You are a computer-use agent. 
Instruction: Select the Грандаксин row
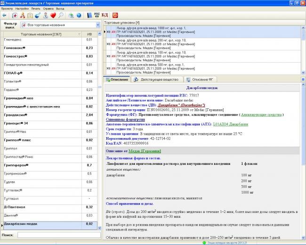pyautogui.click(x=50, y=117)
